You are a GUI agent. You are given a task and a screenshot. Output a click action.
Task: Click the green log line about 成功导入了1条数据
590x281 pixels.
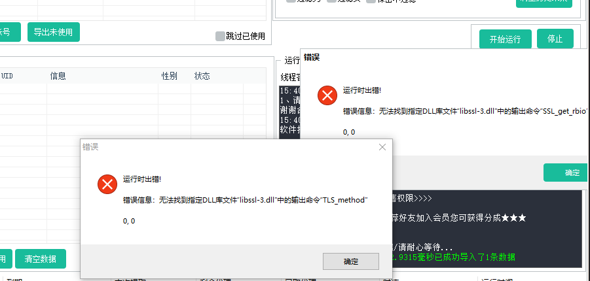tap(453, 257)
